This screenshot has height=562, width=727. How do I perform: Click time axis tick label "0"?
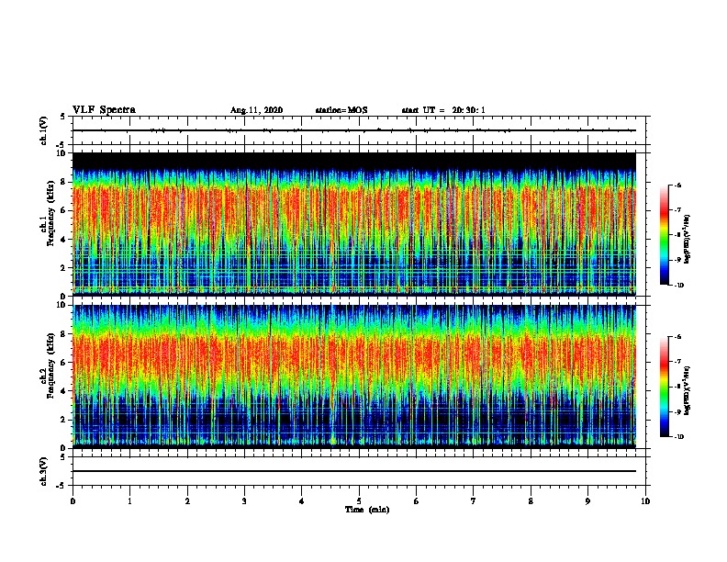pos(73,501)
